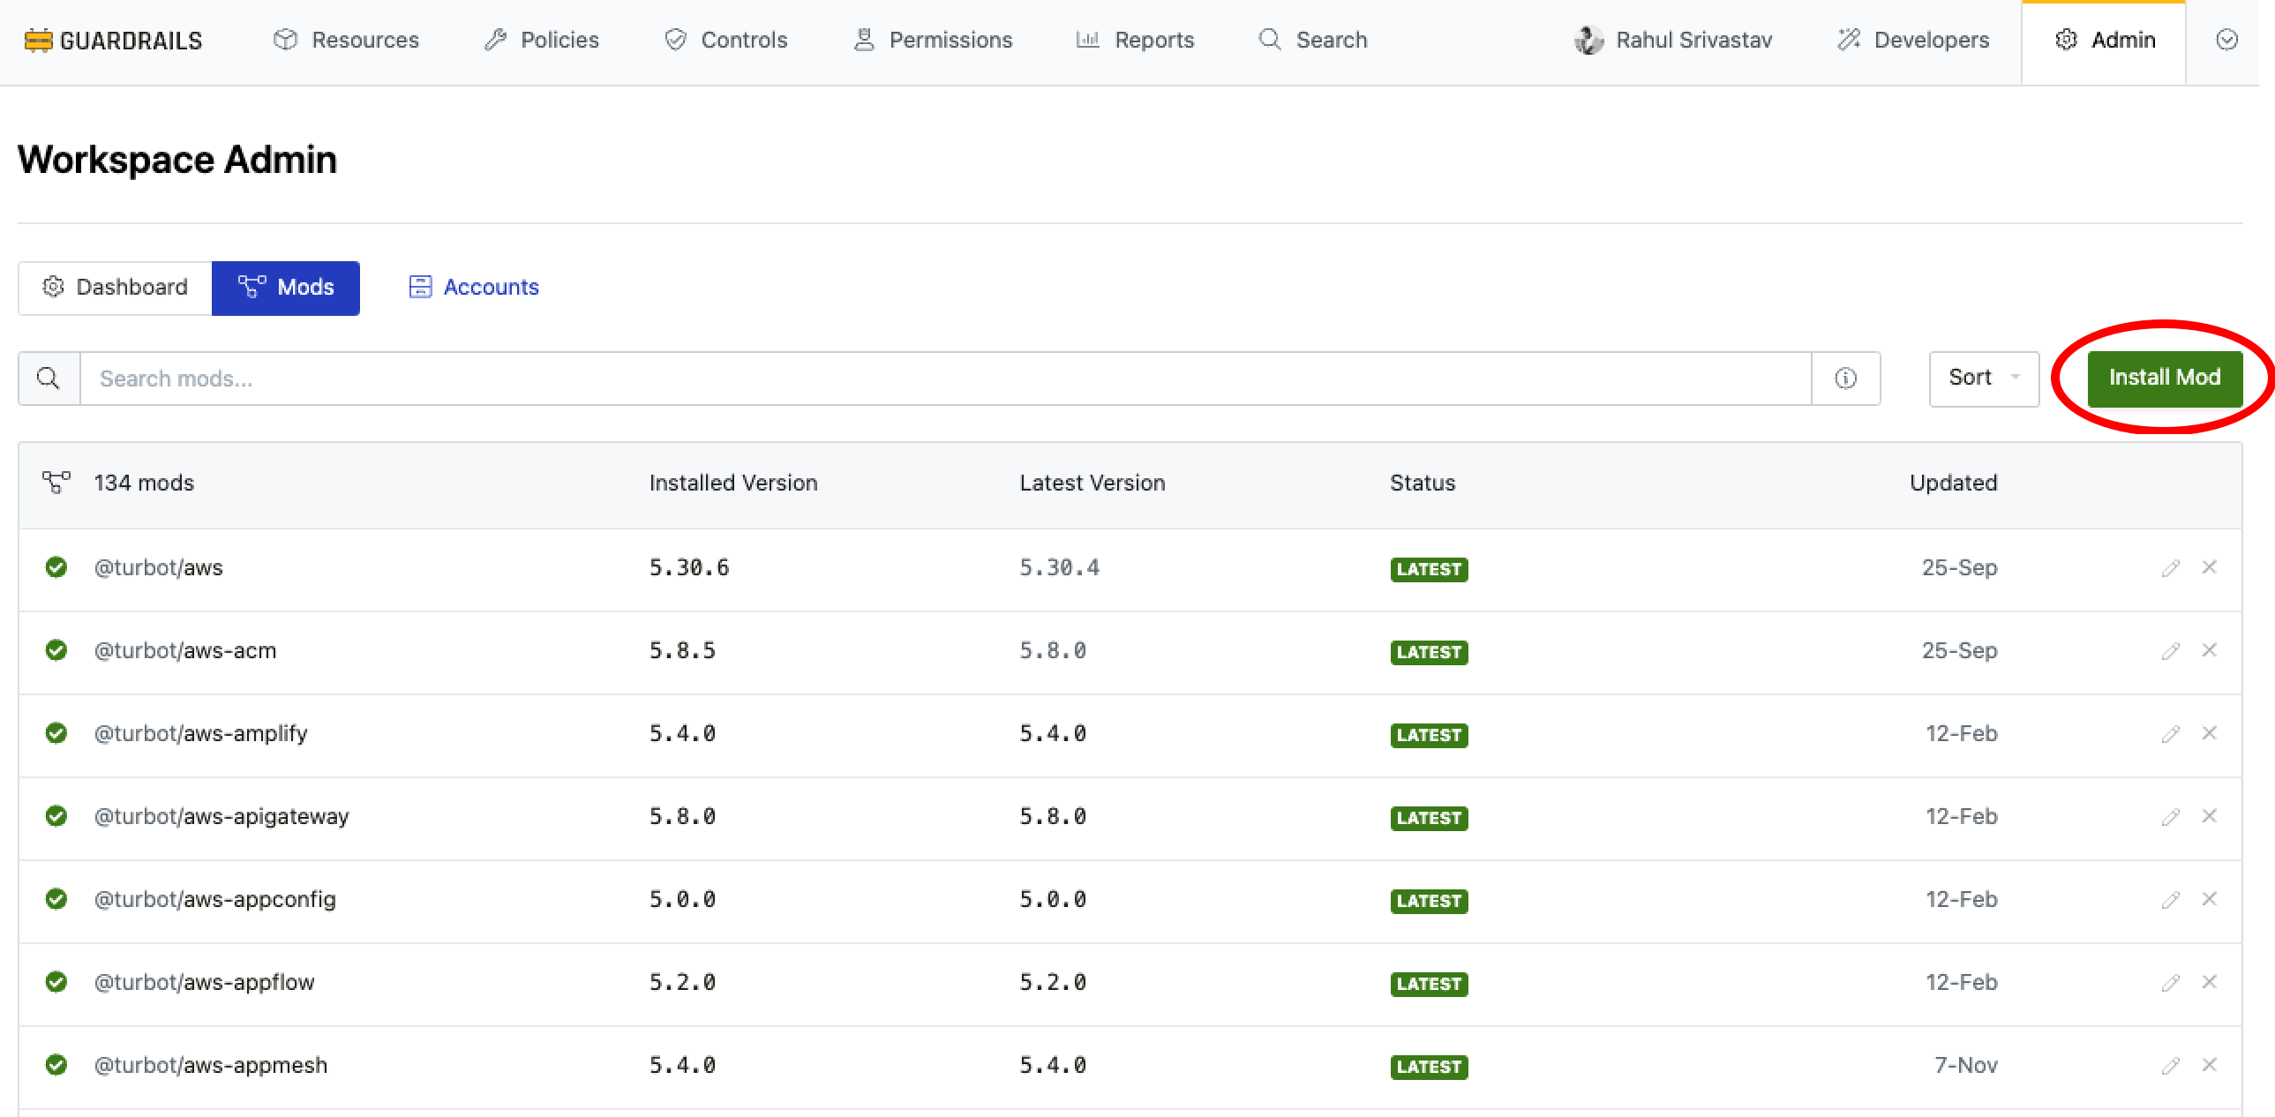The image size is (2275, 1117).
Task: Click the mods icon in table header
Action: coord(56,483)
